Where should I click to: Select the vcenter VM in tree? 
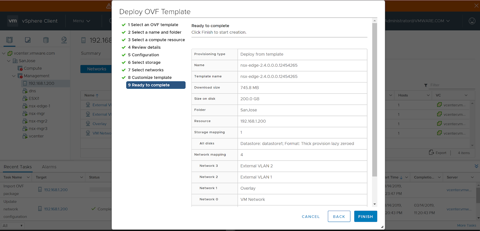pos(36,136)
